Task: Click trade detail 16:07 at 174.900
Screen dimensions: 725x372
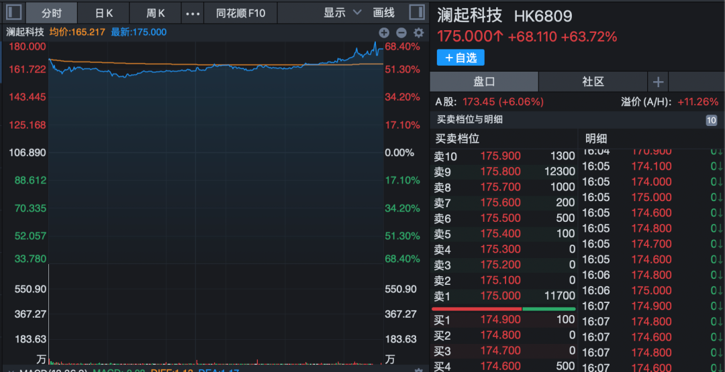Action: click(652, 306)
